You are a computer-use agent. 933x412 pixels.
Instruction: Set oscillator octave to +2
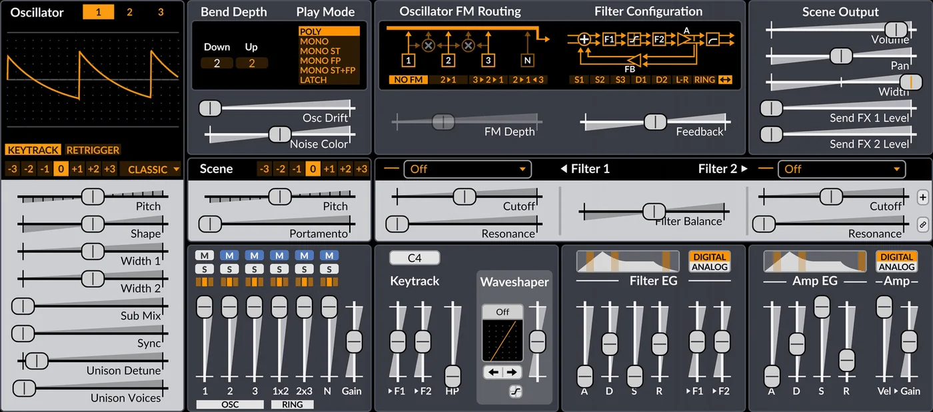(x=94, y=169)
